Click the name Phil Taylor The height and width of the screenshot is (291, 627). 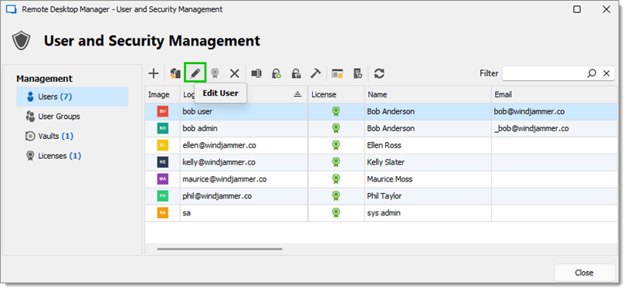tap(385, 196)
